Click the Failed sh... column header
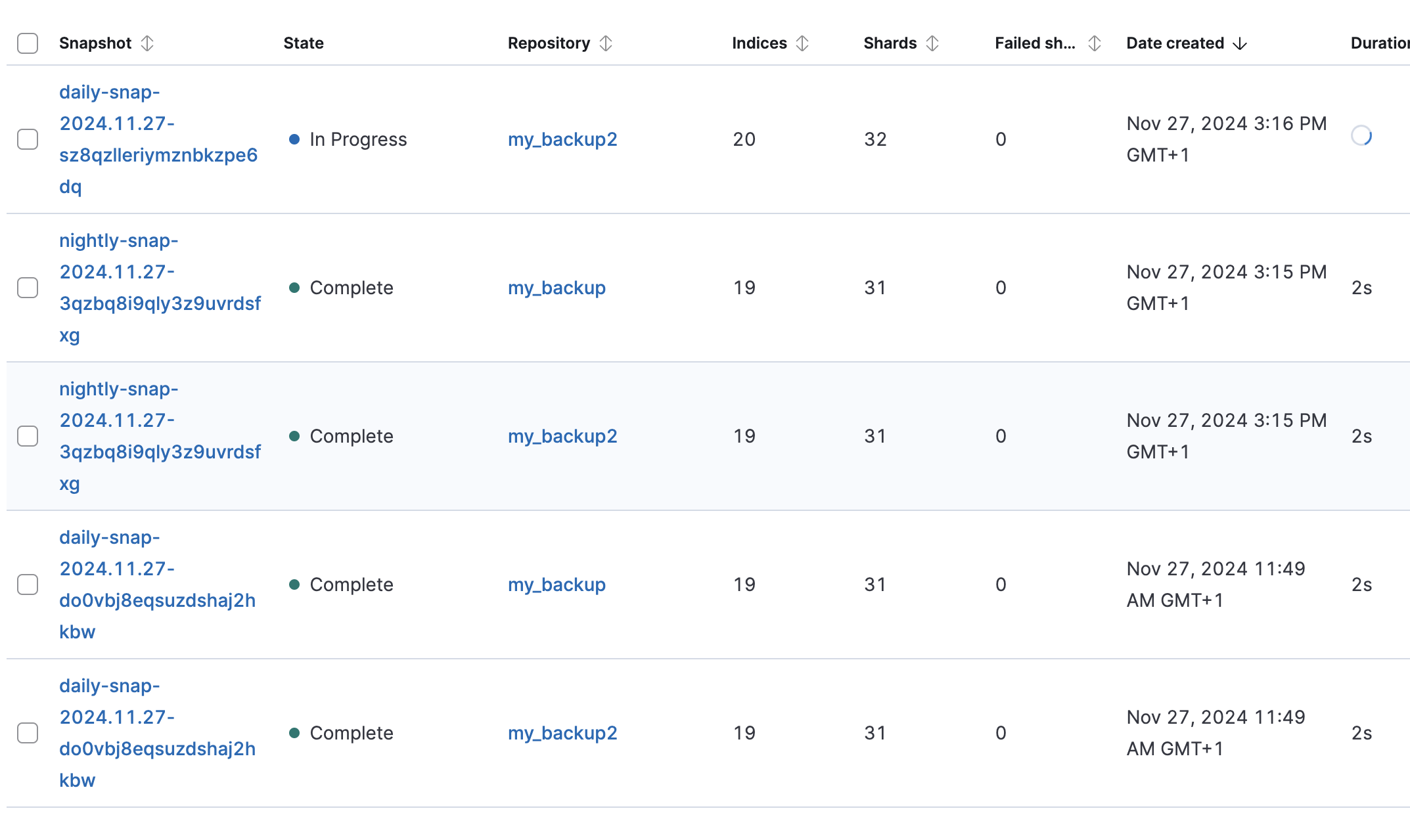Screen dimensions: 1410x838 1035,43
